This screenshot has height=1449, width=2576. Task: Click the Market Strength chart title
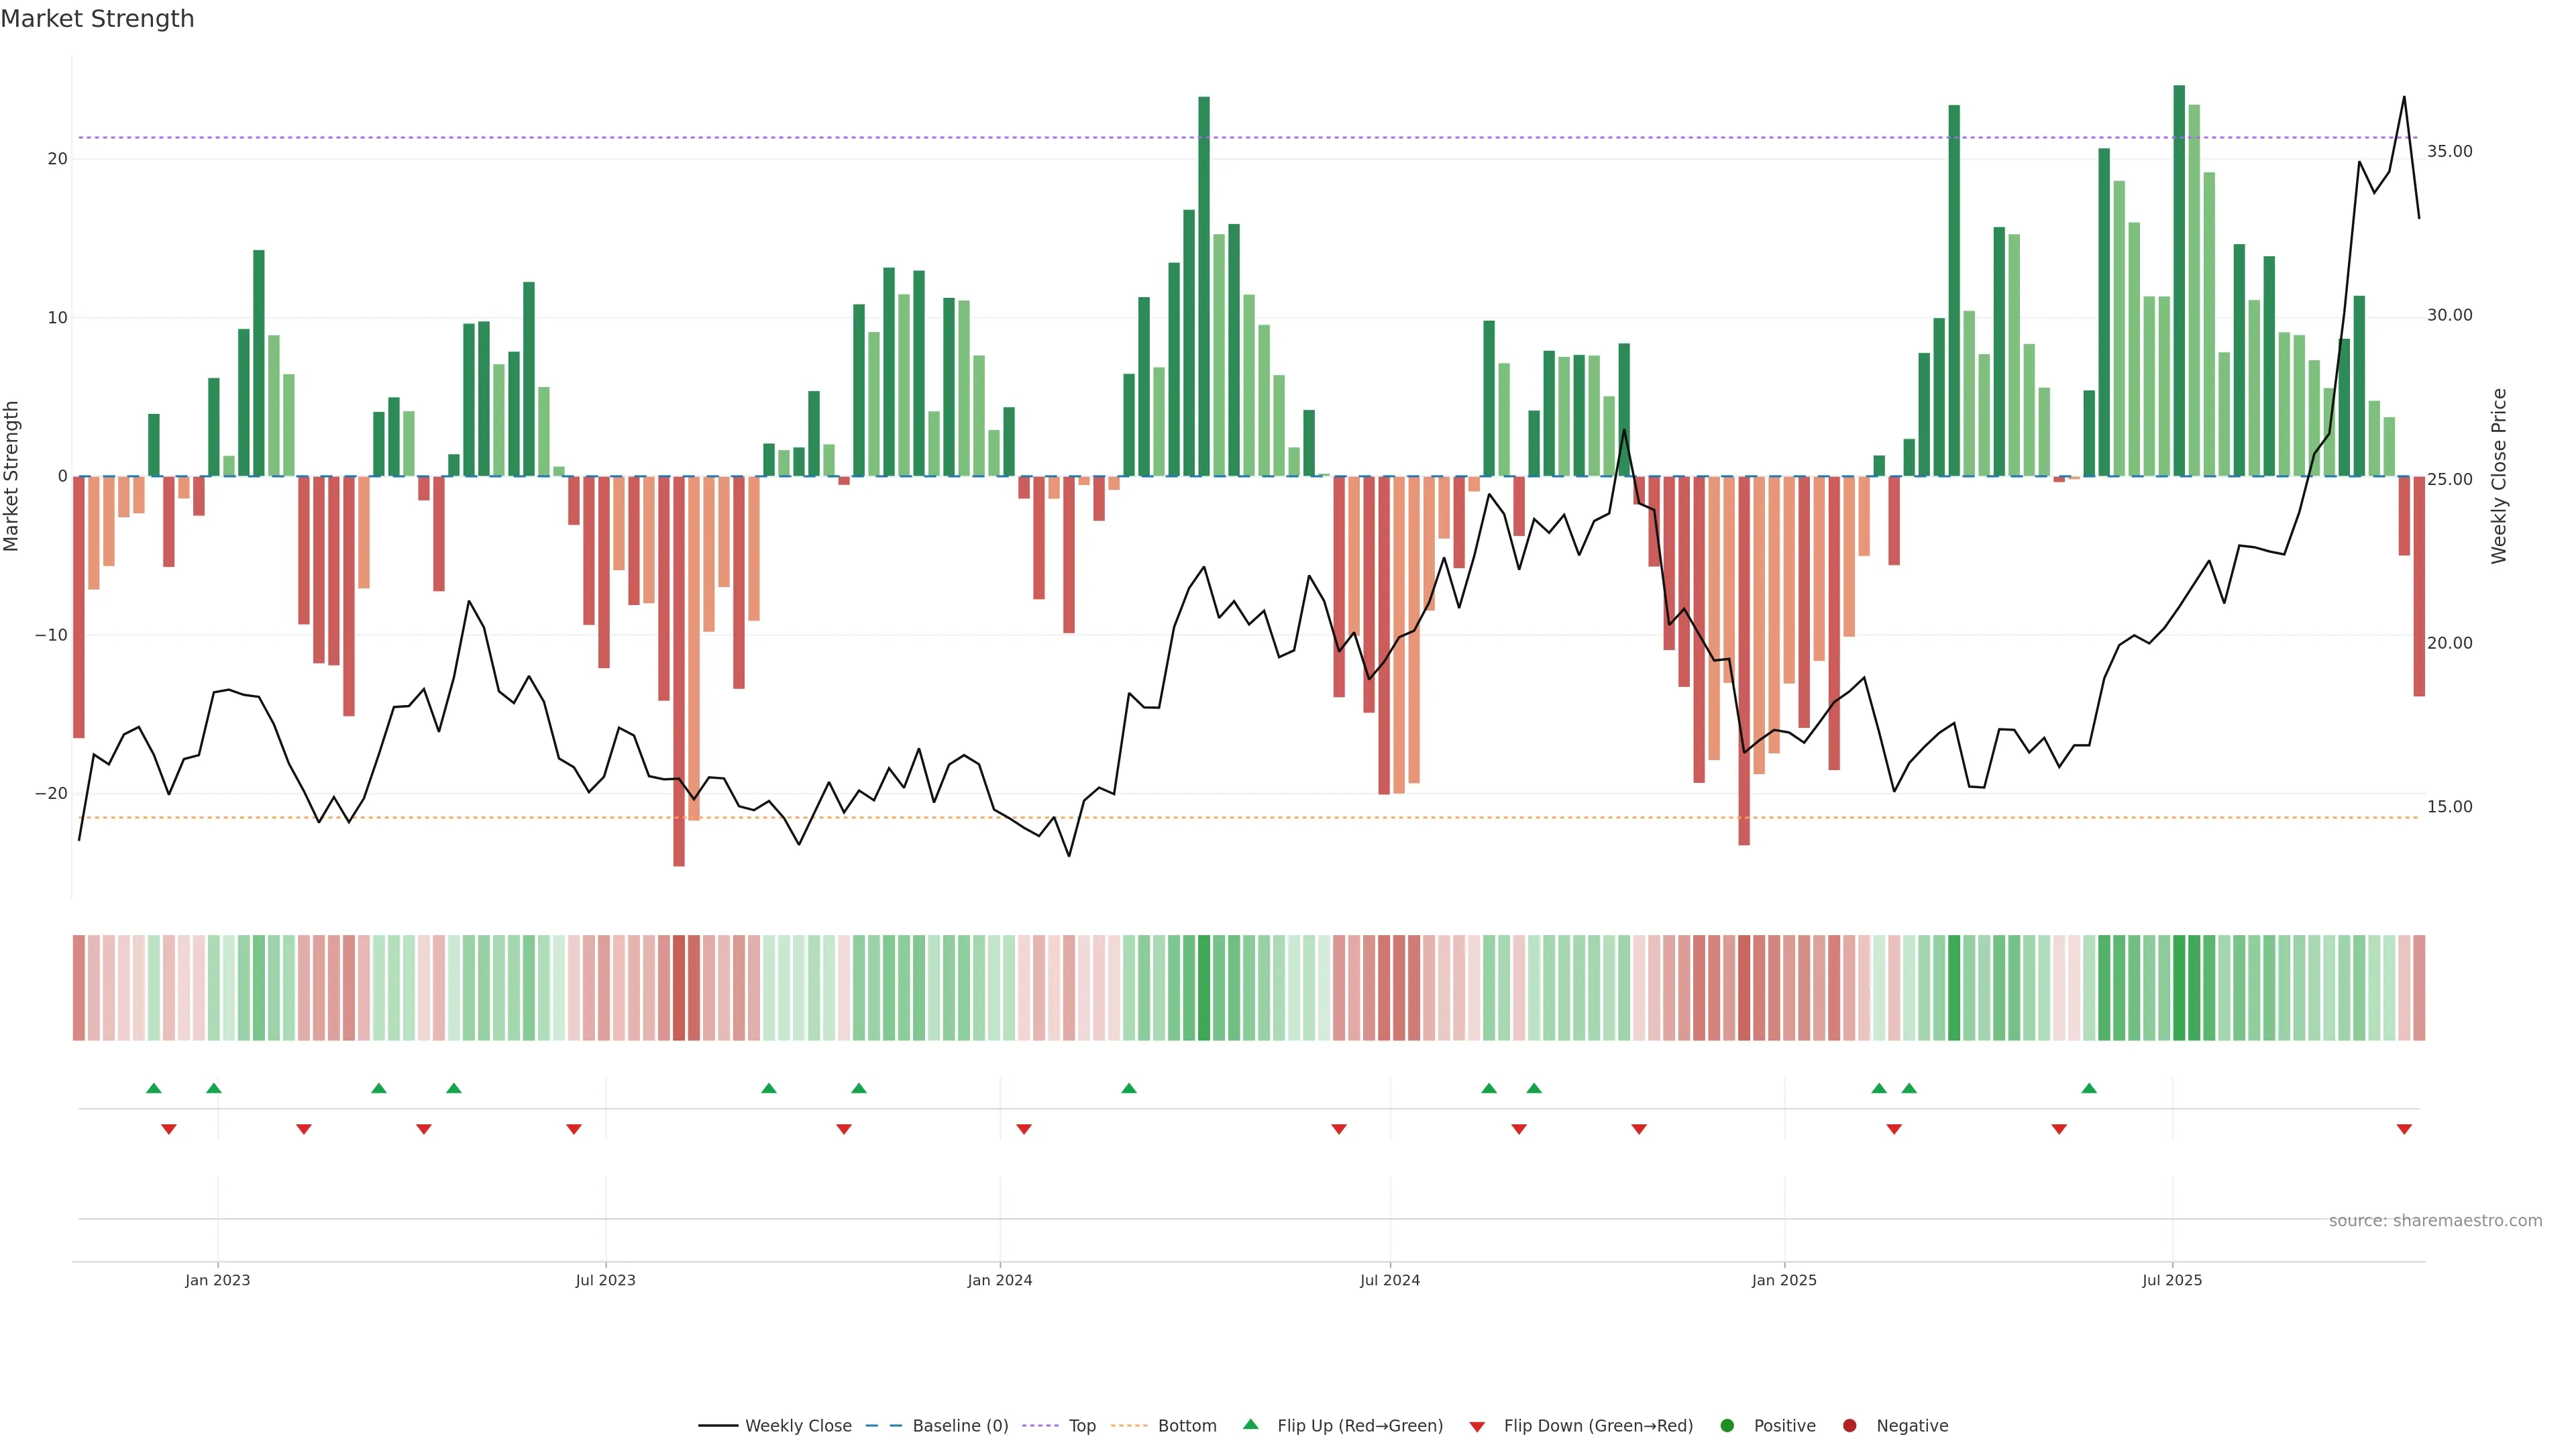[x=97, y=18]
